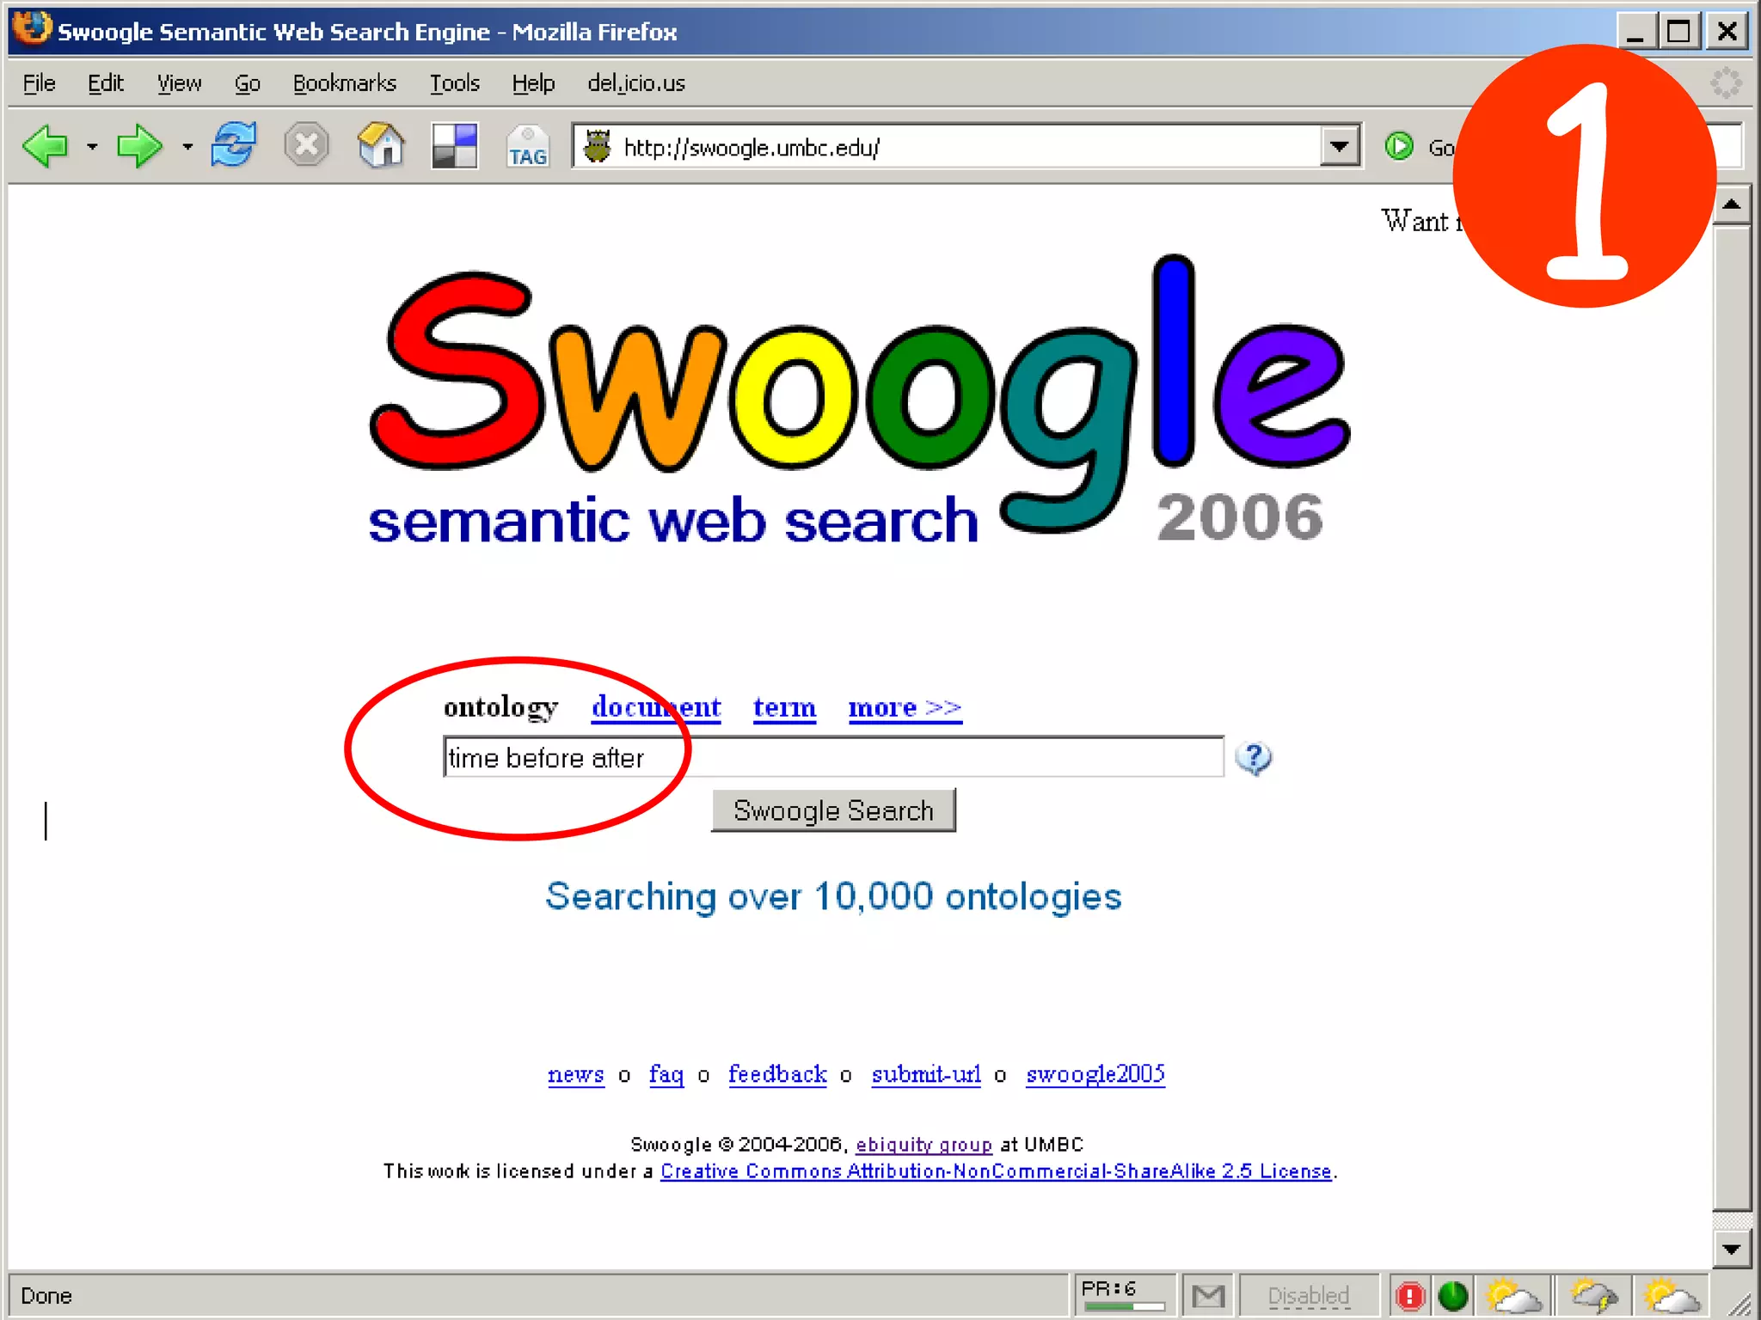
Task: Expand the Forward button history dropdown arrow
Action: pos(187,147)
